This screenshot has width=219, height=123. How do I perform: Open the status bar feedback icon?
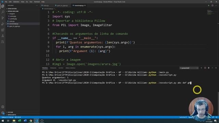coord(213,117)
